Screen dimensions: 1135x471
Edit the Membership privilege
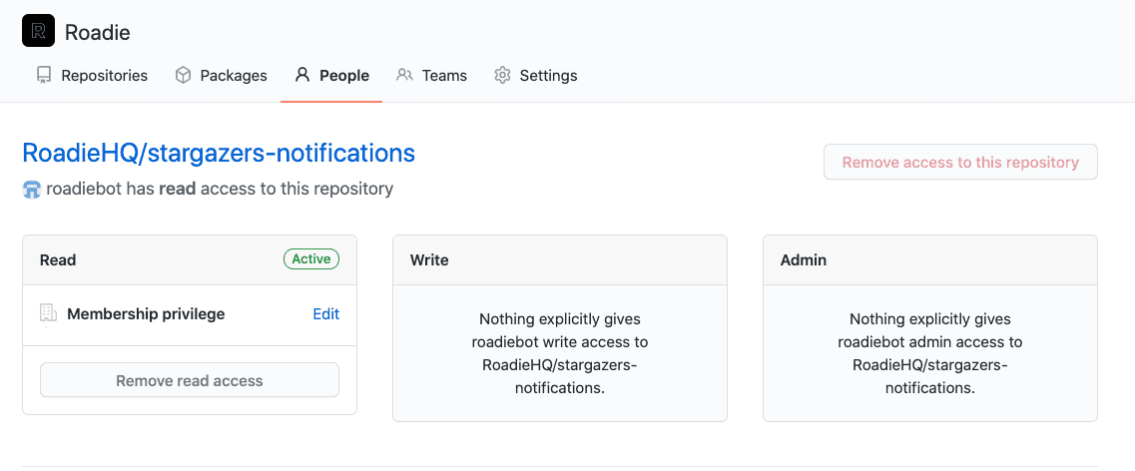(325, 314)
